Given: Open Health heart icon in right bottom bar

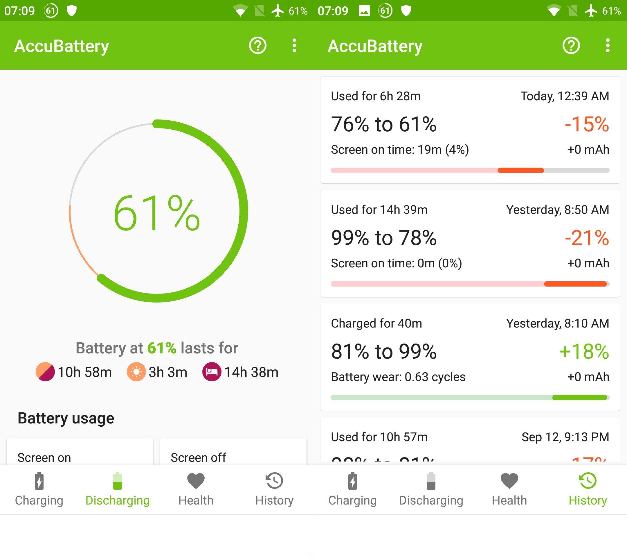Looking at the screenshot, I should [509, 481].
